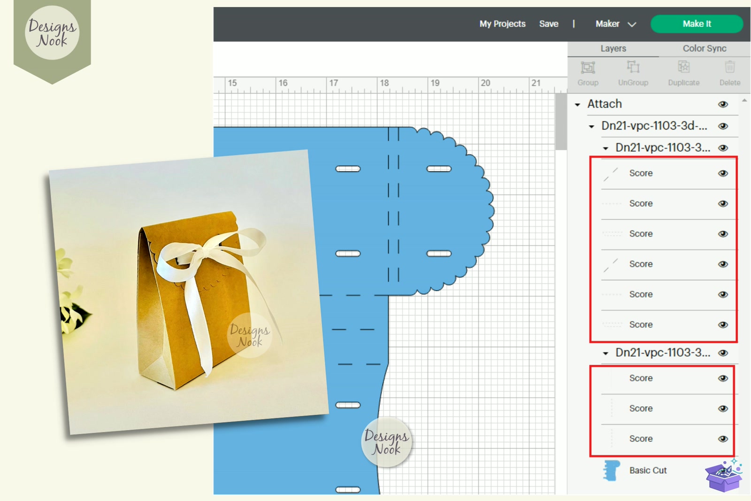The height and width of the screenshot is (501, 751).
Task: Select the seventh Score layer label from the top
Action: [641, 378]
